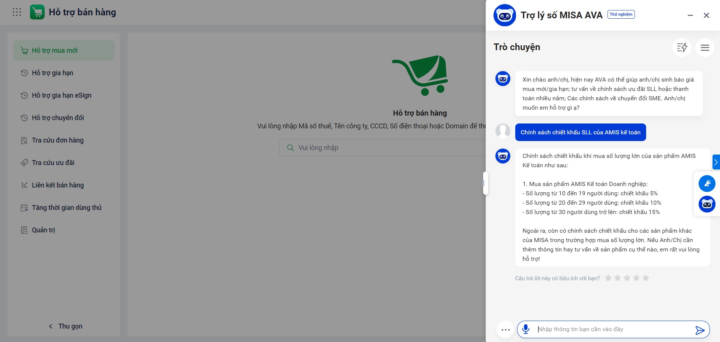Click the blue AVA robot floating button
This screenshot has height=342, width=720.
point(707,204)
